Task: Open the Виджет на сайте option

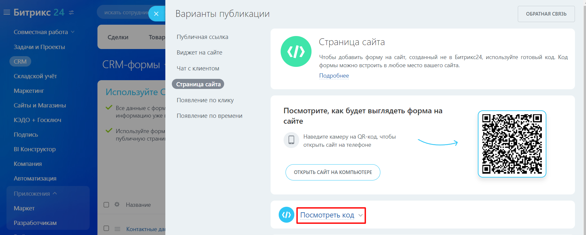Action: (x=199, y=53)
